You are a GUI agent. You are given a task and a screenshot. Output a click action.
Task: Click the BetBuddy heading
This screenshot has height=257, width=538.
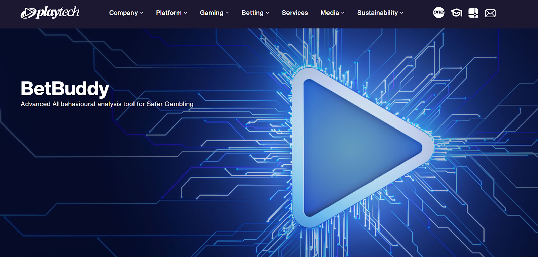pos(65,89)
